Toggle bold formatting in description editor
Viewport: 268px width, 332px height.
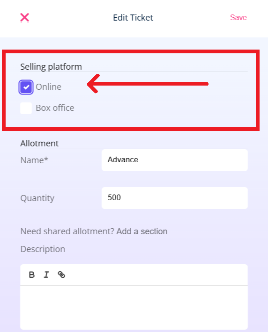31,274
